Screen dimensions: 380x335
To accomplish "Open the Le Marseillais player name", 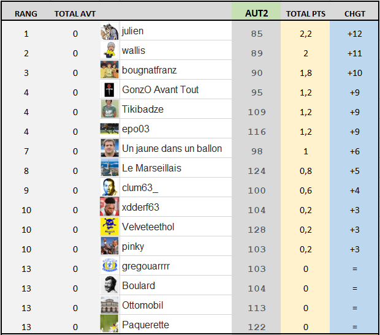I will (151, 168).
